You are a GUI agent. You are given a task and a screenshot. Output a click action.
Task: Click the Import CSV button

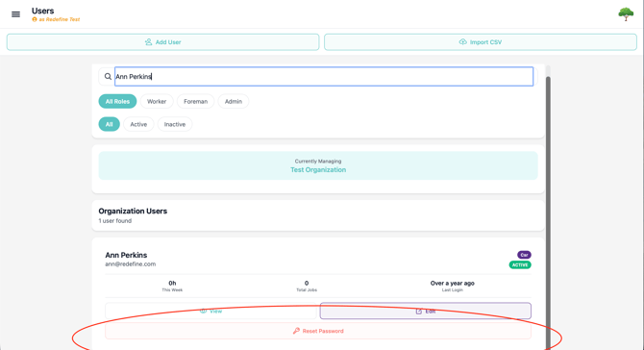[481, 42]
